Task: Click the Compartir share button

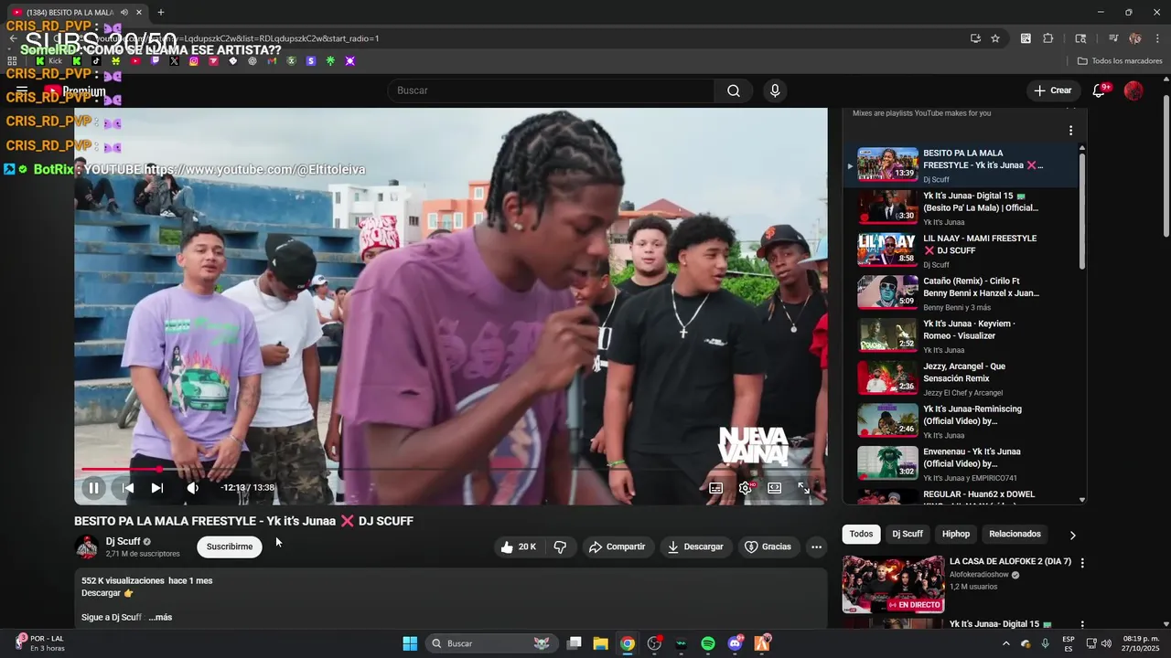Action: pos(617,547)
